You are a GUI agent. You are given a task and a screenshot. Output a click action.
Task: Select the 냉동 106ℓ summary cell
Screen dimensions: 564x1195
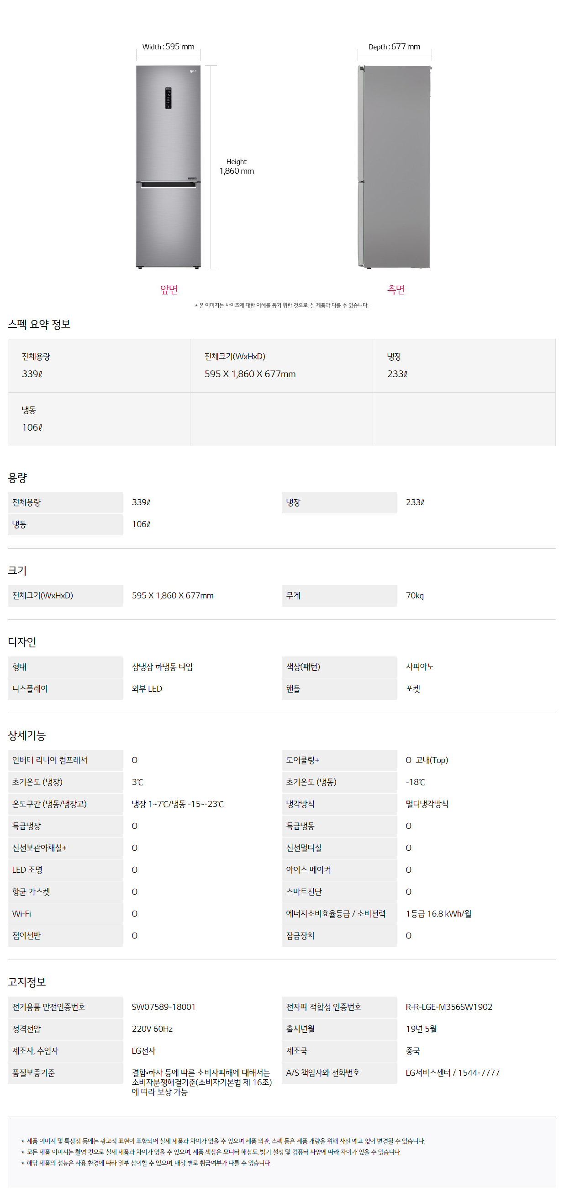click(x=99, y=419)
